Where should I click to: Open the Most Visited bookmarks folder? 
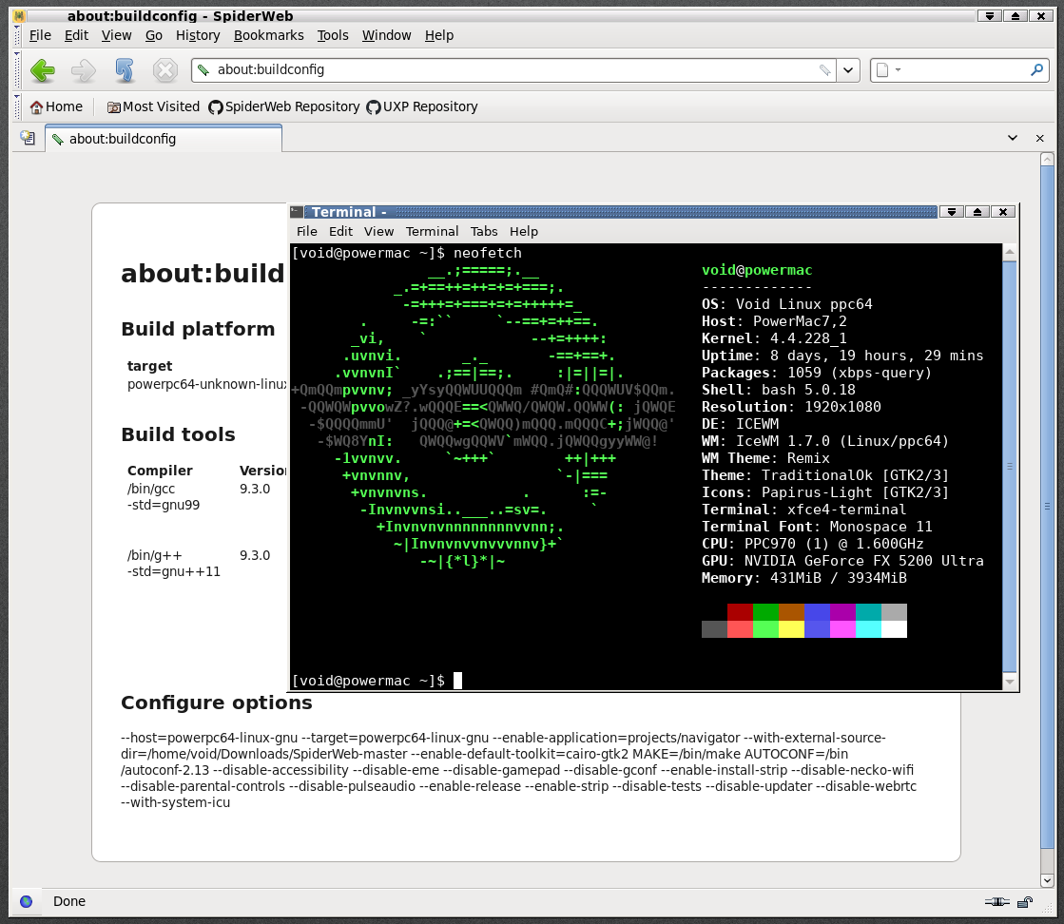(153, 106)
